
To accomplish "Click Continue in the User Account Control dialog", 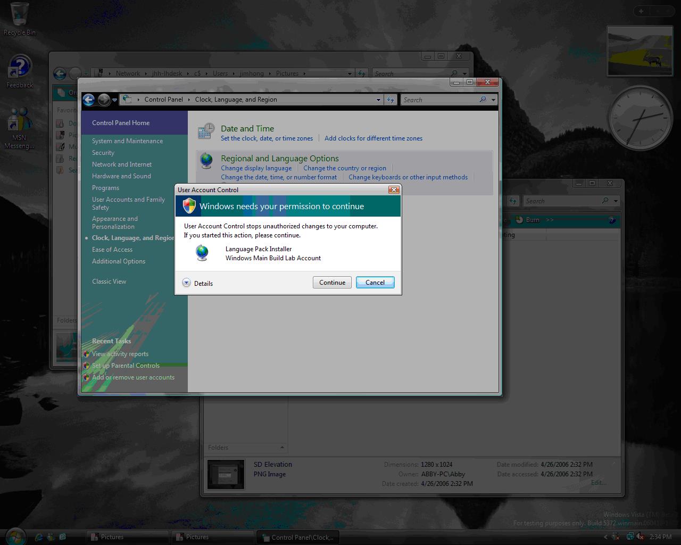I will coord(332,283).
